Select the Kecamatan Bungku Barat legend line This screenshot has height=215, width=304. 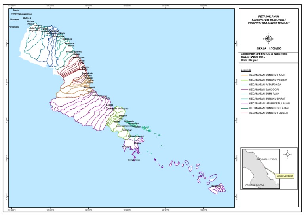[244, 99]
